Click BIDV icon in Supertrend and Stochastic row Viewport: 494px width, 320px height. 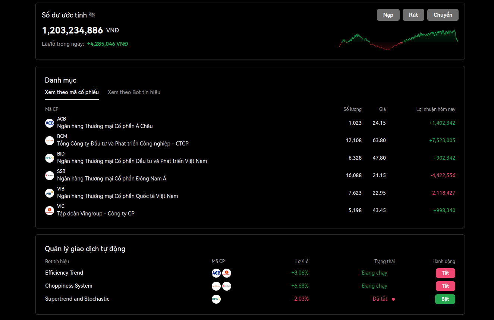pos(216,299)
